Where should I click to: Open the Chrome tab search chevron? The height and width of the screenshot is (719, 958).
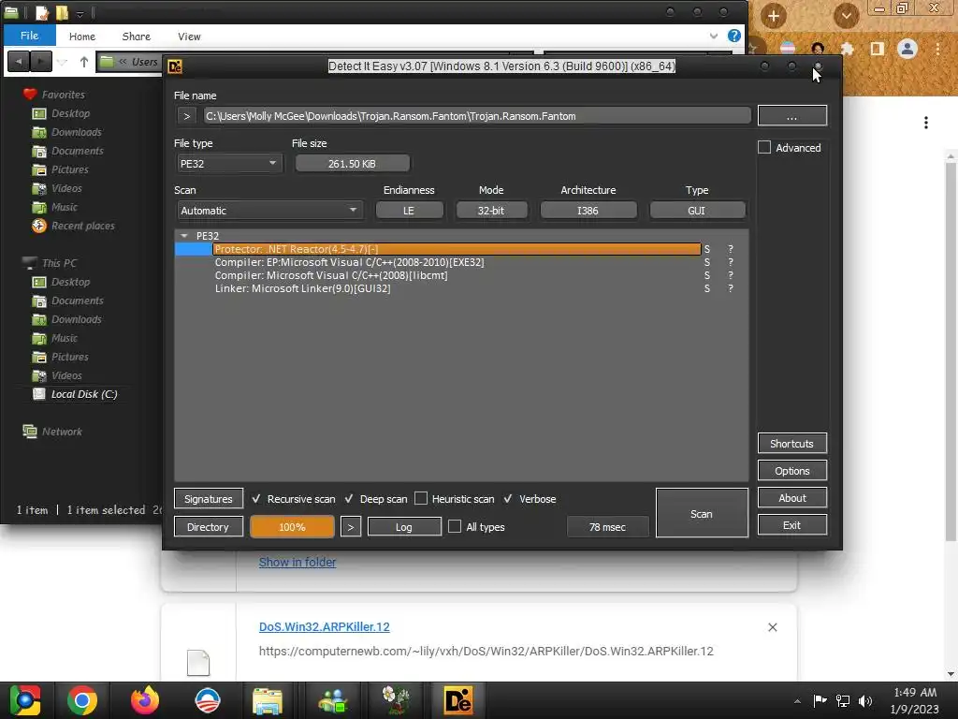pos(846,16)
